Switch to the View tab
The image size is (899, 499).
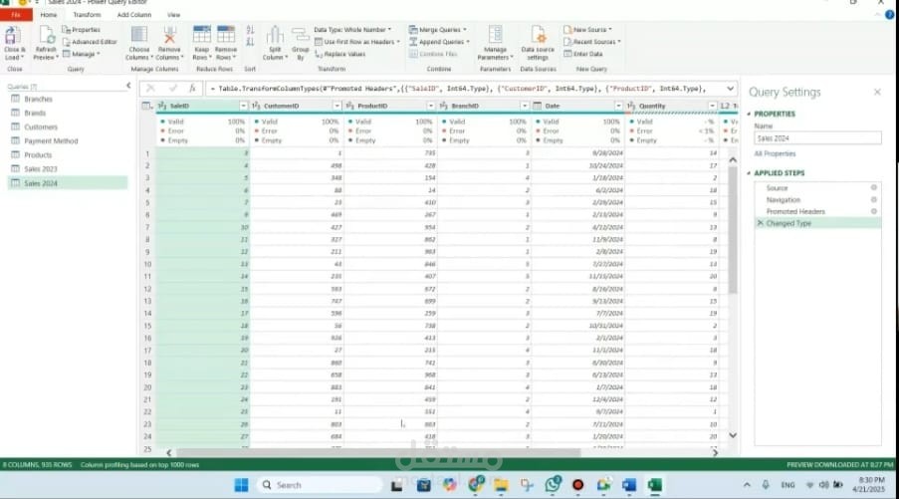[173, 15]
